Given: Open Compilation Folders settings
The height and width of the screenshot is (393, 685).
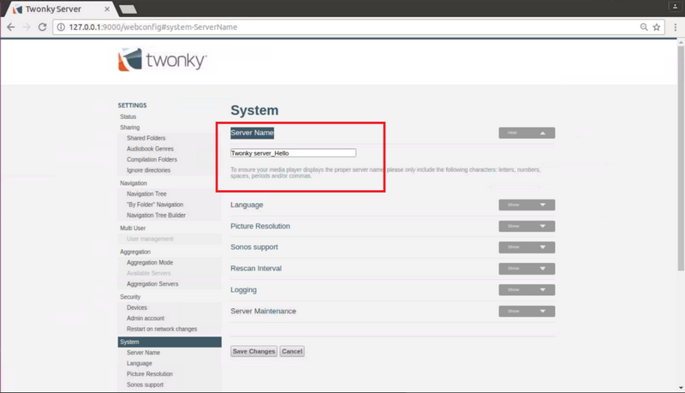Looking at the screenshot, I should coord(152,159).
